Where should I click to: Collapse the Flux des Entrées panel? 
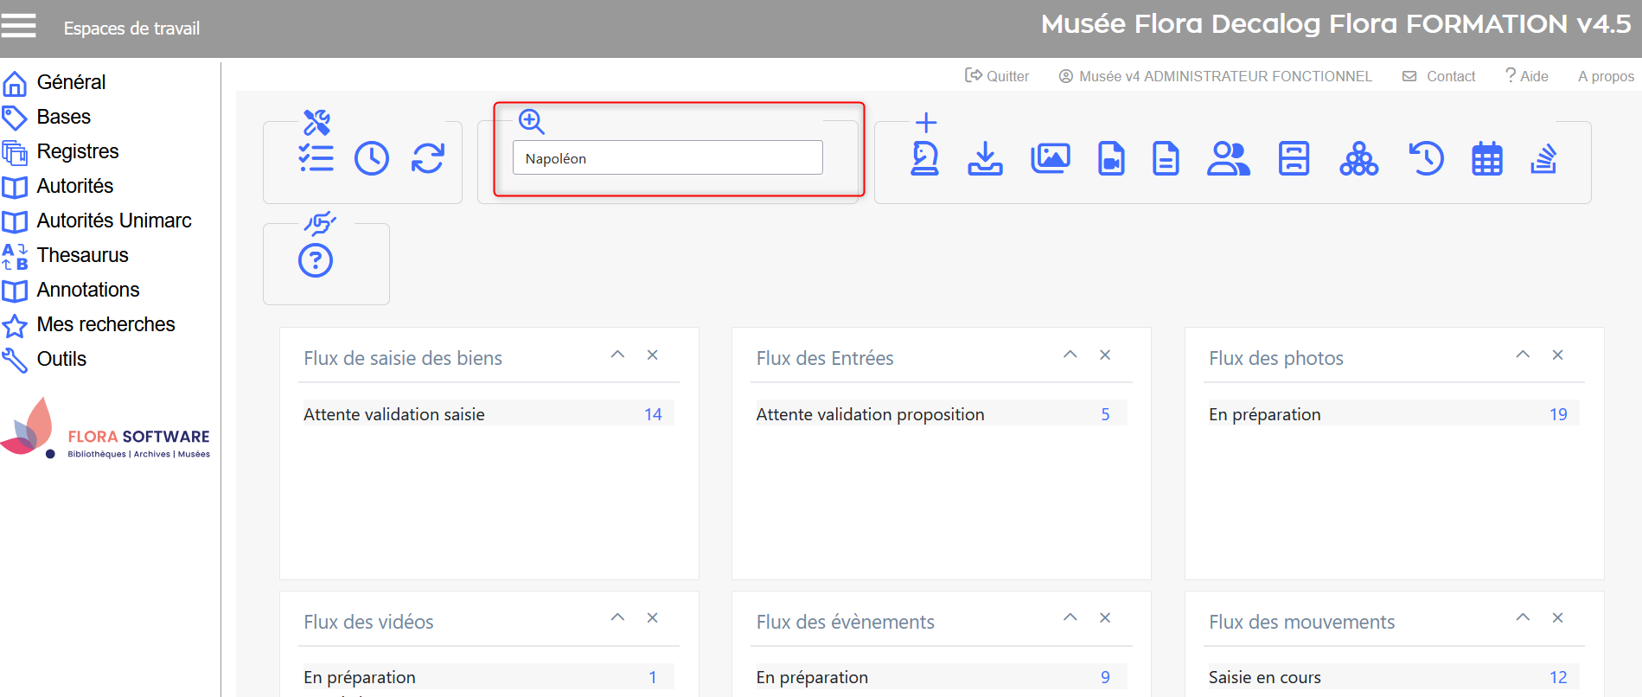click(x=1070, y=355)
